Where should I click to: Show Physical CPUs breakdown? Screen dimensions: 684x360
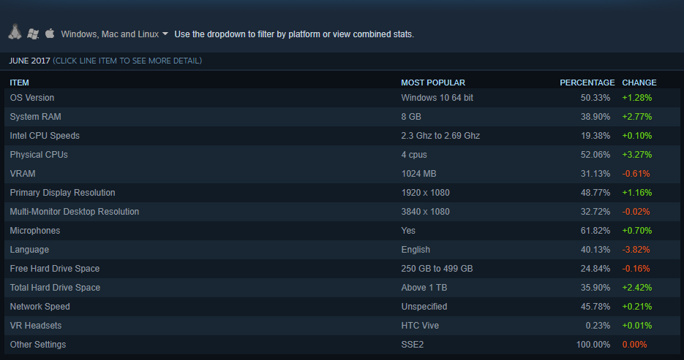pos(39,154)
